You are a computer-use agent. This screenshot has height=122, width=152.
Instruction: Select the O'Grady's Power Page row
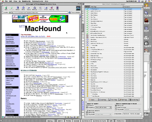pyautogui.click(x=113, y=88)
